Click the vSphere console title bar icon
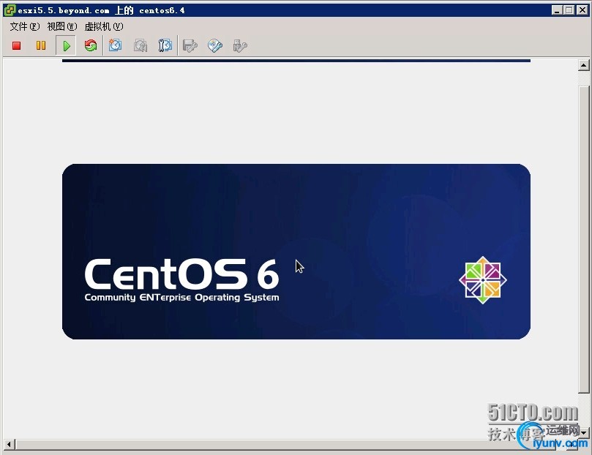 (10, 10)
